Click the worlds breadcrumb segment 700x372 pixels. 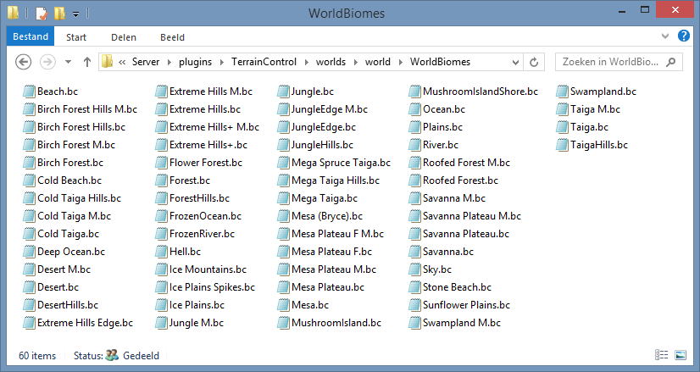click(331, 62)
